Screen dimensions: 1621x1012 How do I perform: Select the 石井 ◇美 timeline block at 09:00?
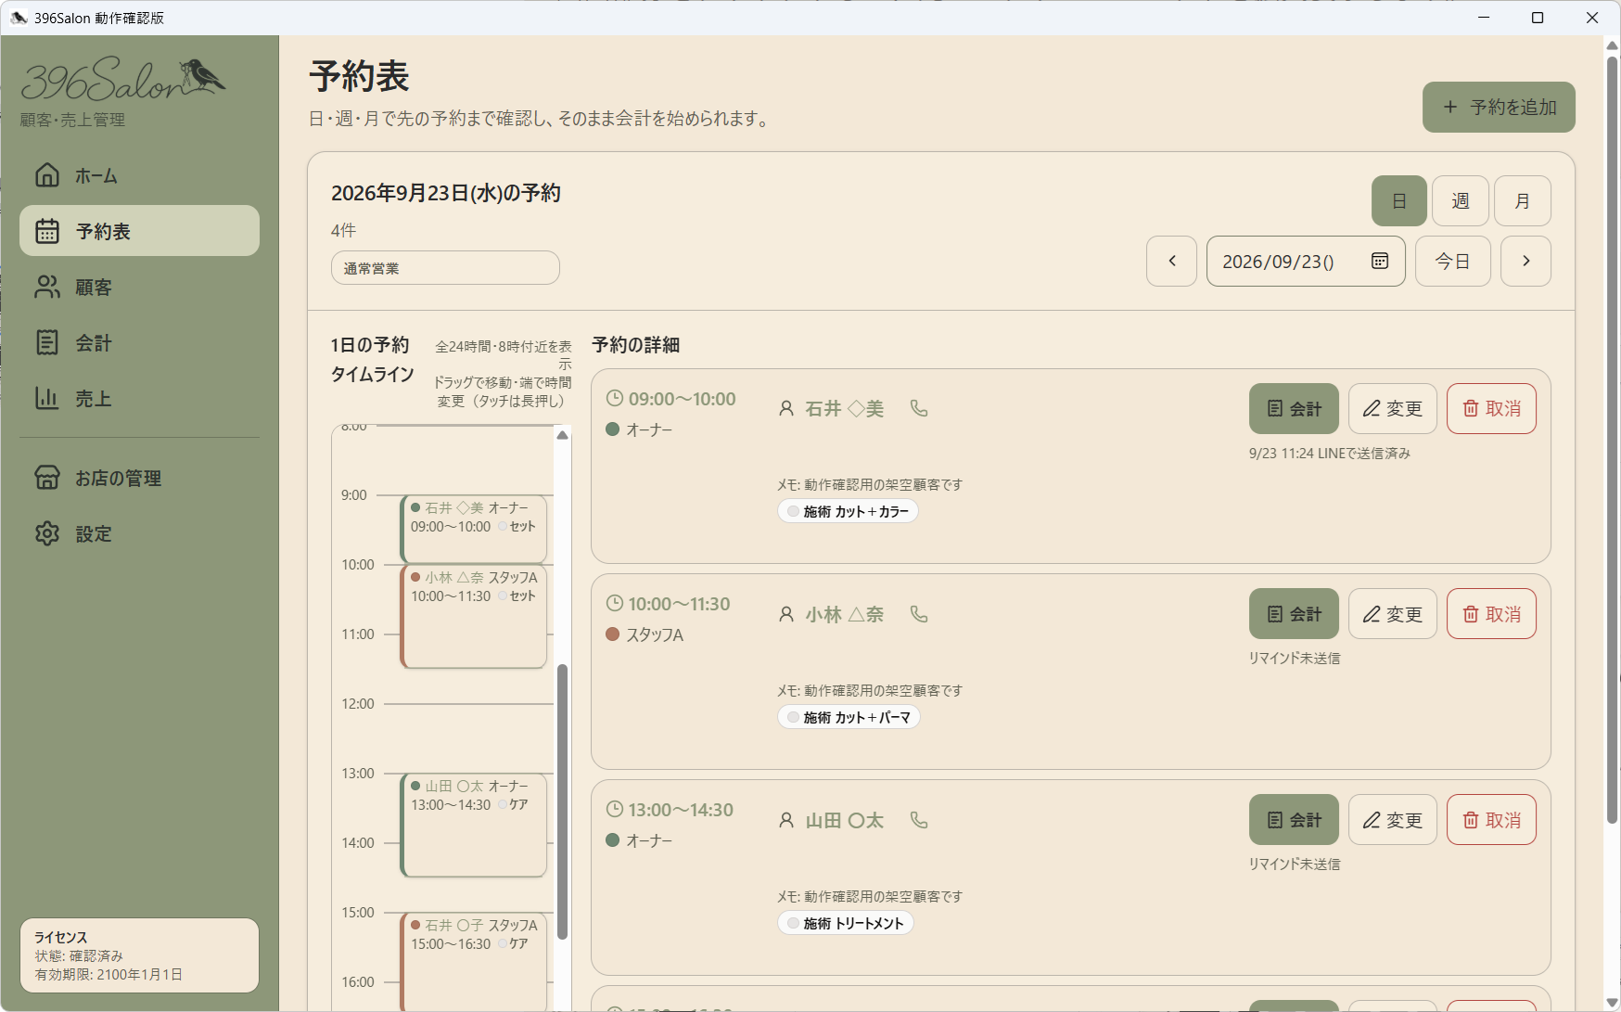(474, 529)
